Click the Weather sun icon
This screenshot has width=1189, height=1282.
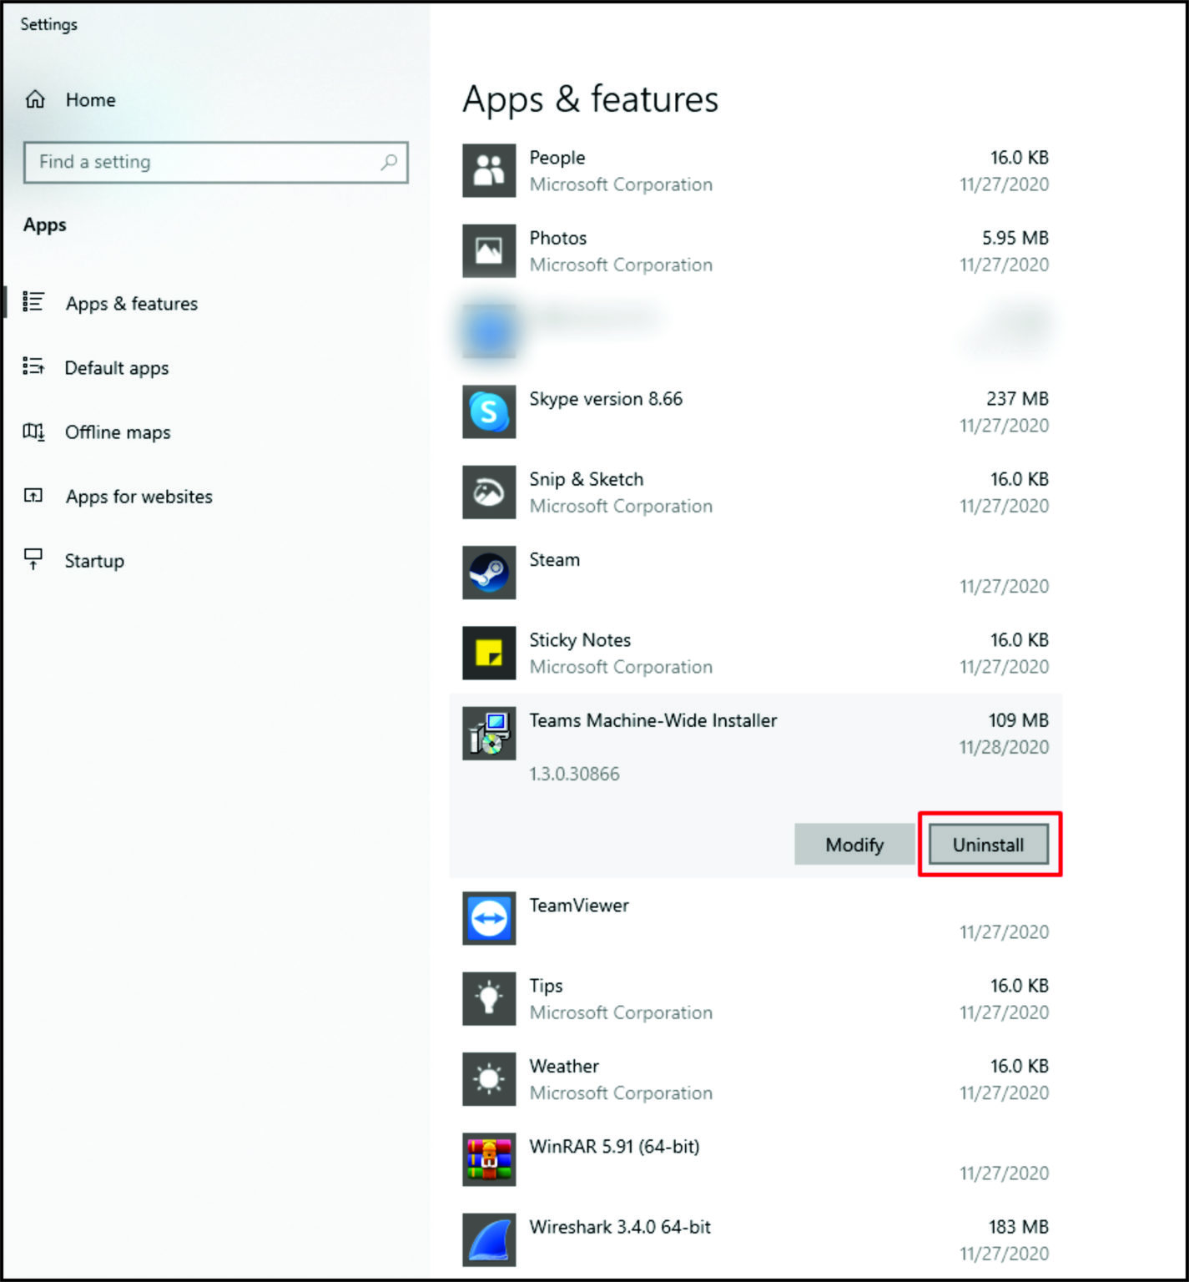tap(488, 1079)
